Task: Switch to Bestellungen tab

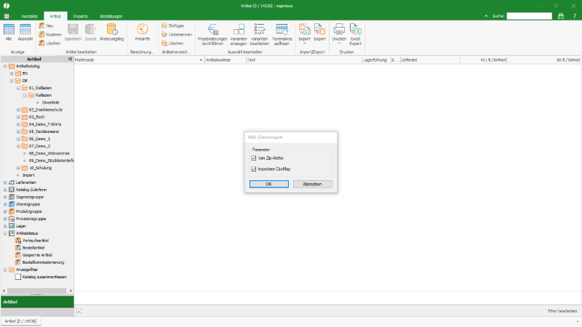Action: (111, 16)
